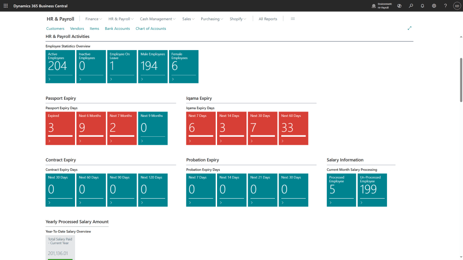The width and height of the screenshot is (463, 260).
Task: Click the vertical page scrollbar
Action: (x=461, y=79)
